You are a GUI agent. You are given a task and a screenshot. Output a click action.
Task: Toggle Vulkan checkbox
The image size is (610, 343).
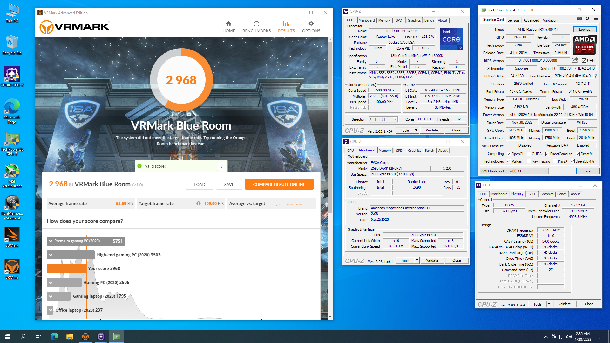509,161
